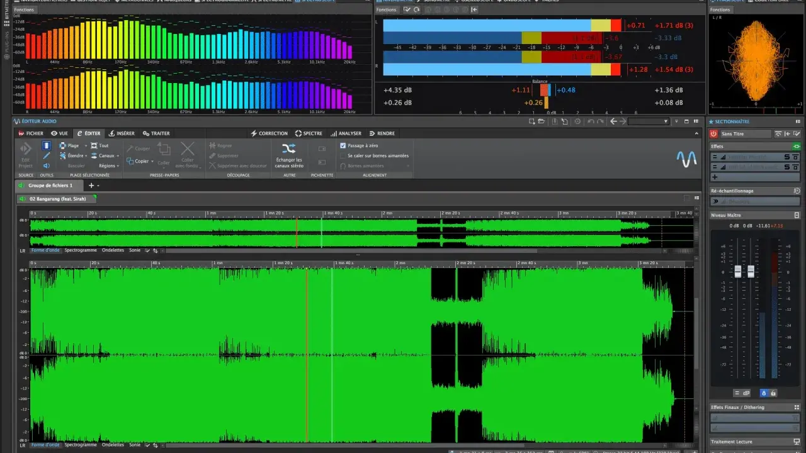The image size is (806, 453).
Task: Open Fonctions menu in spectrum panel
Action: pos(24,9)
